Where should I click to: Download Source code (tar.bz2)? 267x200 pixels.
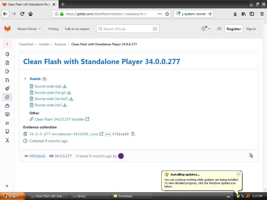51,99
